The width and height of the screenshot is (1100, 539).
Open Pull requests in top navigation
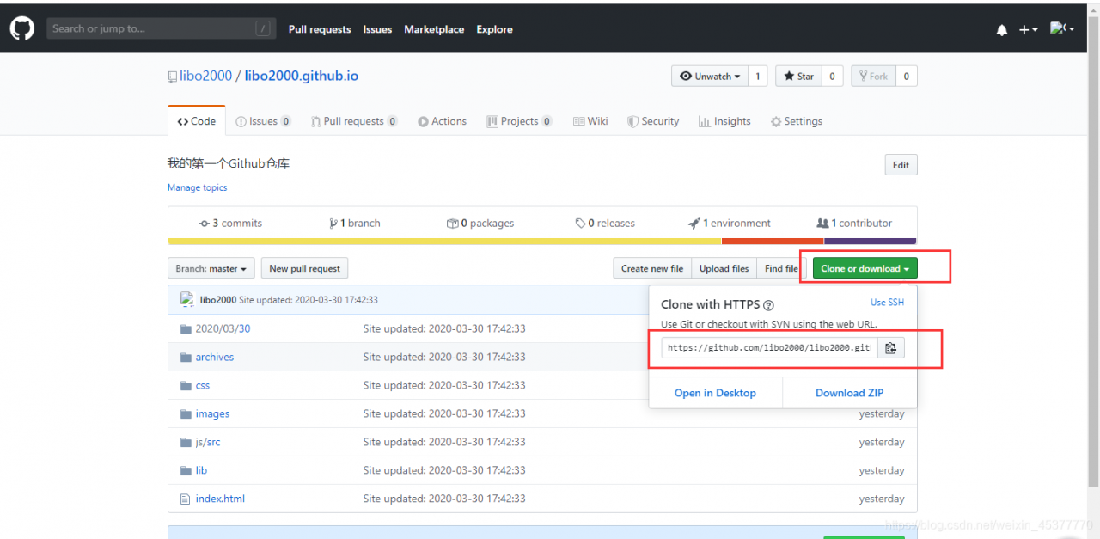pos(320,29)
